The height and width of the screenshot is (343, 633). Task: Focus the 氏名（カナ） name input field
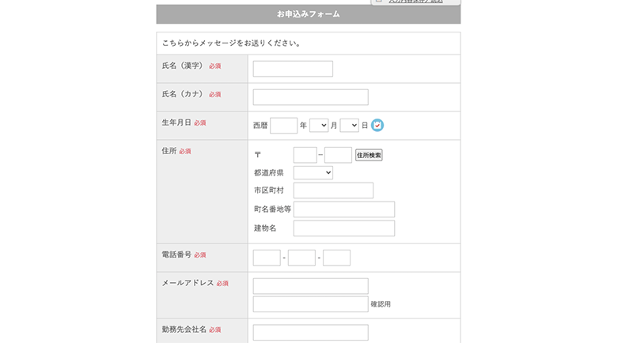[310, 97]
